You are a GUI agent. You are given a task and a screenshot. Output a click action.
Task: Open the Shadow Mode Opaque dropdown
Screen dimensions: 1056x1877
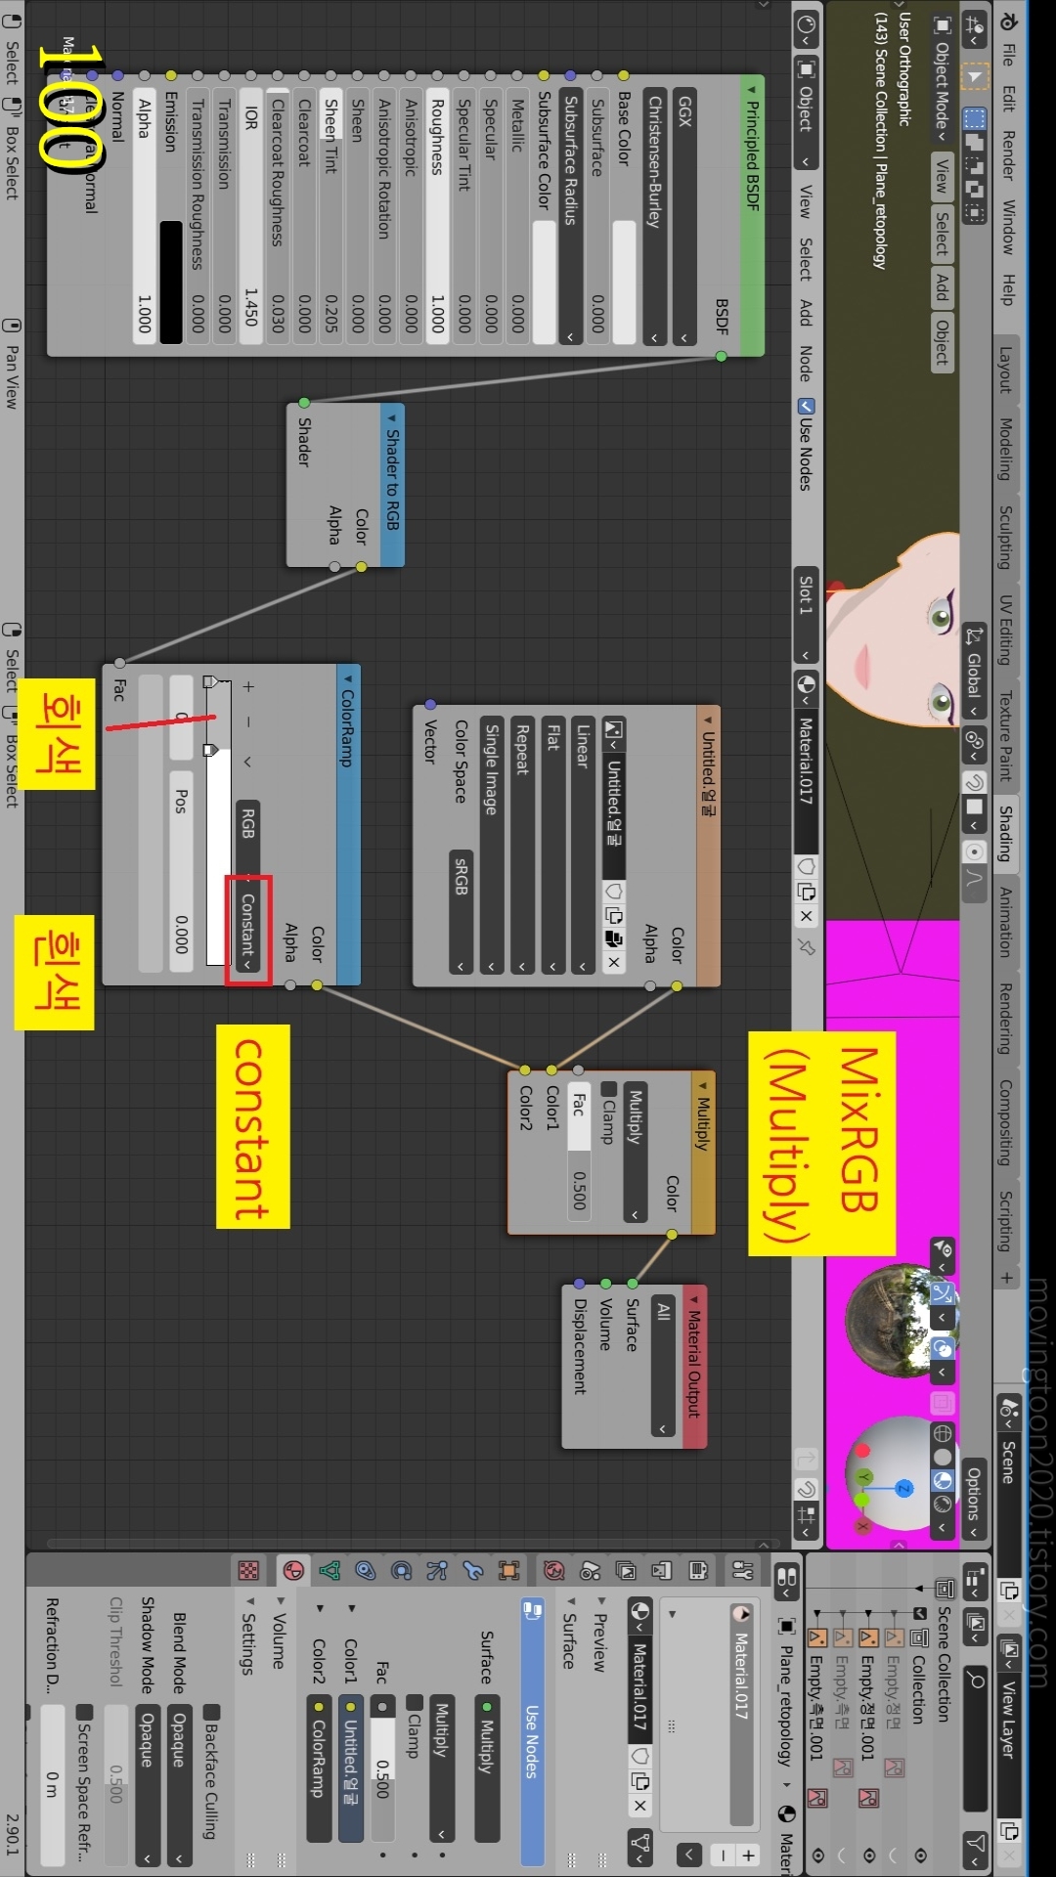pos(147,1785)
